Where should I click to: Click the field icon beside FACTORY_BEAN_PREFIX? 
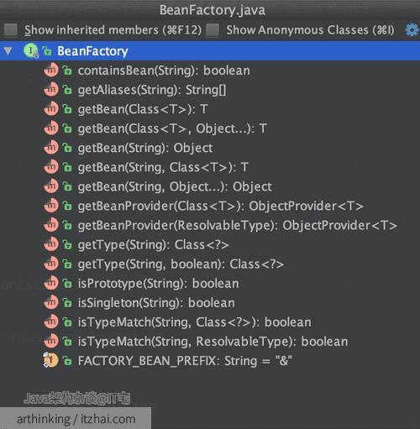pyautogui.click(x=50, y=360)
